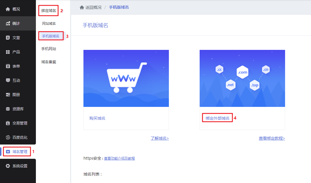
Task: Click the 域名列表 label
Action: pos(93,174)
